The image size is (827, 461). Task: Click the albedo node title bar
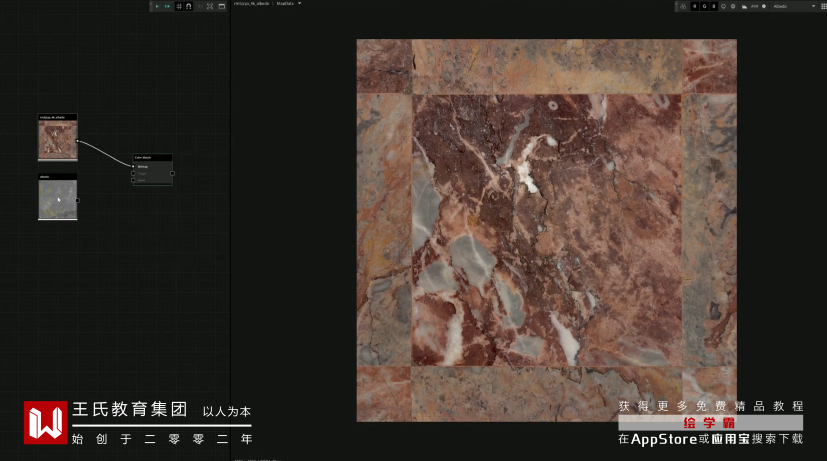click(58, 176)
